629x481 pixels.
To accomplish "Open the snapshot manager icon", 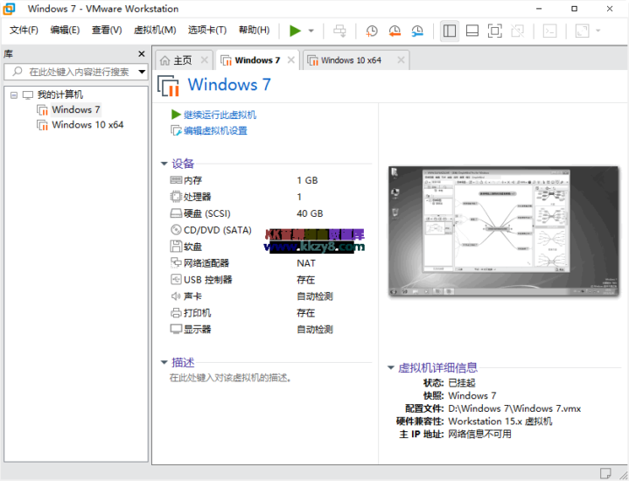I will (x=417, y=31).
